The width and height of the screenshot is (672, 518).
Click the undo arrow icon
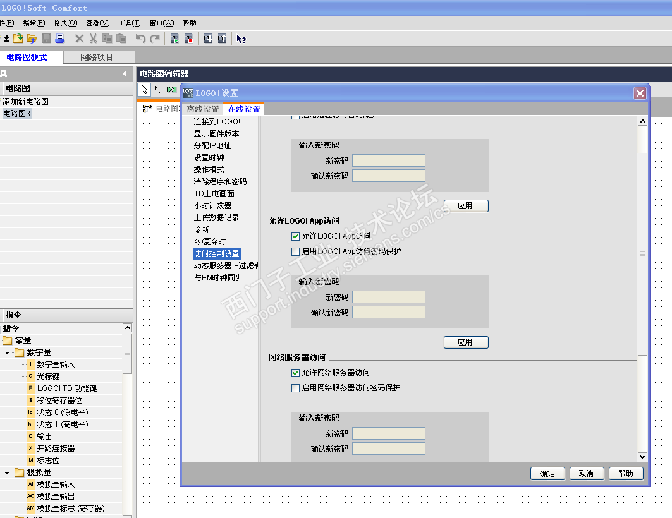140,39
